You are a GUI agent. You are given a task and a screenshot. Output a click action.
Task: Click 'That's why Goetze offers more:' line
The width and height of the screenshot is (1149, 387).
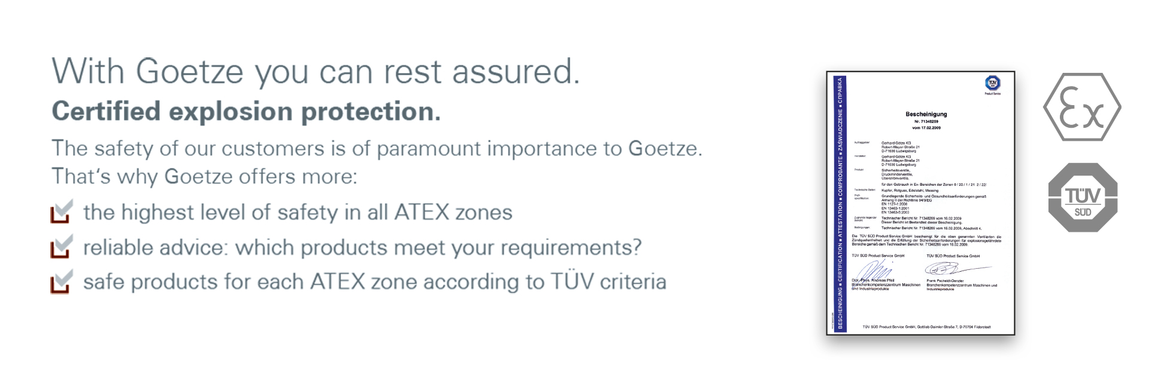pyautogui.click(x=204, y=176)
